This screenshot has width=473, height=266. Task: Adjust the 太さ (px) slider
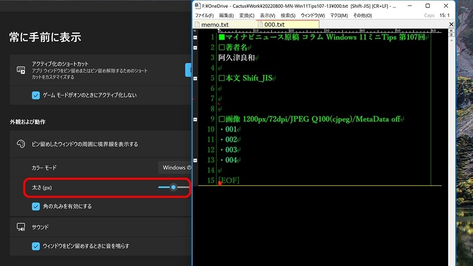point(173,187)
